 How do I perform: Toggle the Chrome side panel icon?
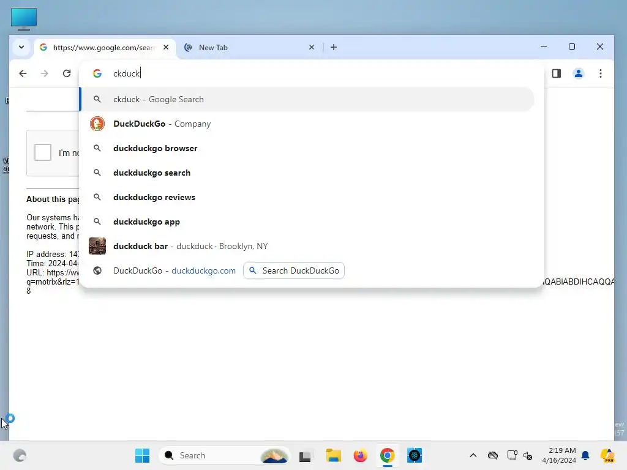pos(557,73)
